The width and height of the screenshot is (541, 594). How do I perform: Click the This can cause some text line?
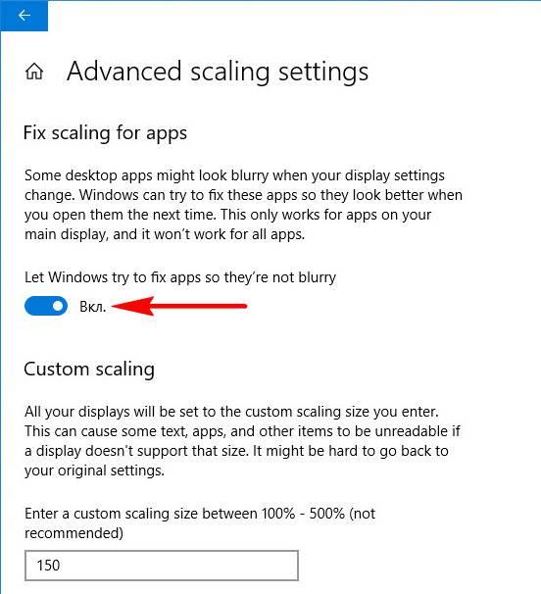(x=242, y=431)
